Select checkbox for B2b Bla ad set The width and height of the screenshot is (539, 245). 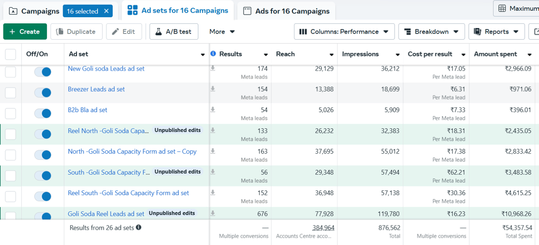tap(11, 114)
